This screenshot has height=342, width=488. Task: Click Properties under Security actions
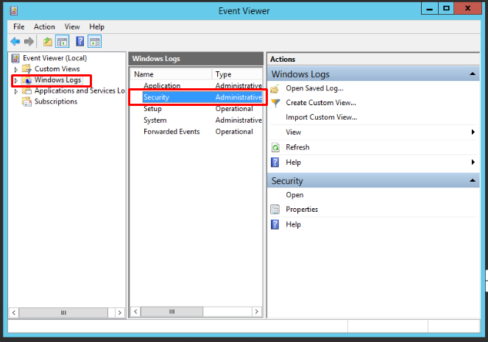[302, 209]
